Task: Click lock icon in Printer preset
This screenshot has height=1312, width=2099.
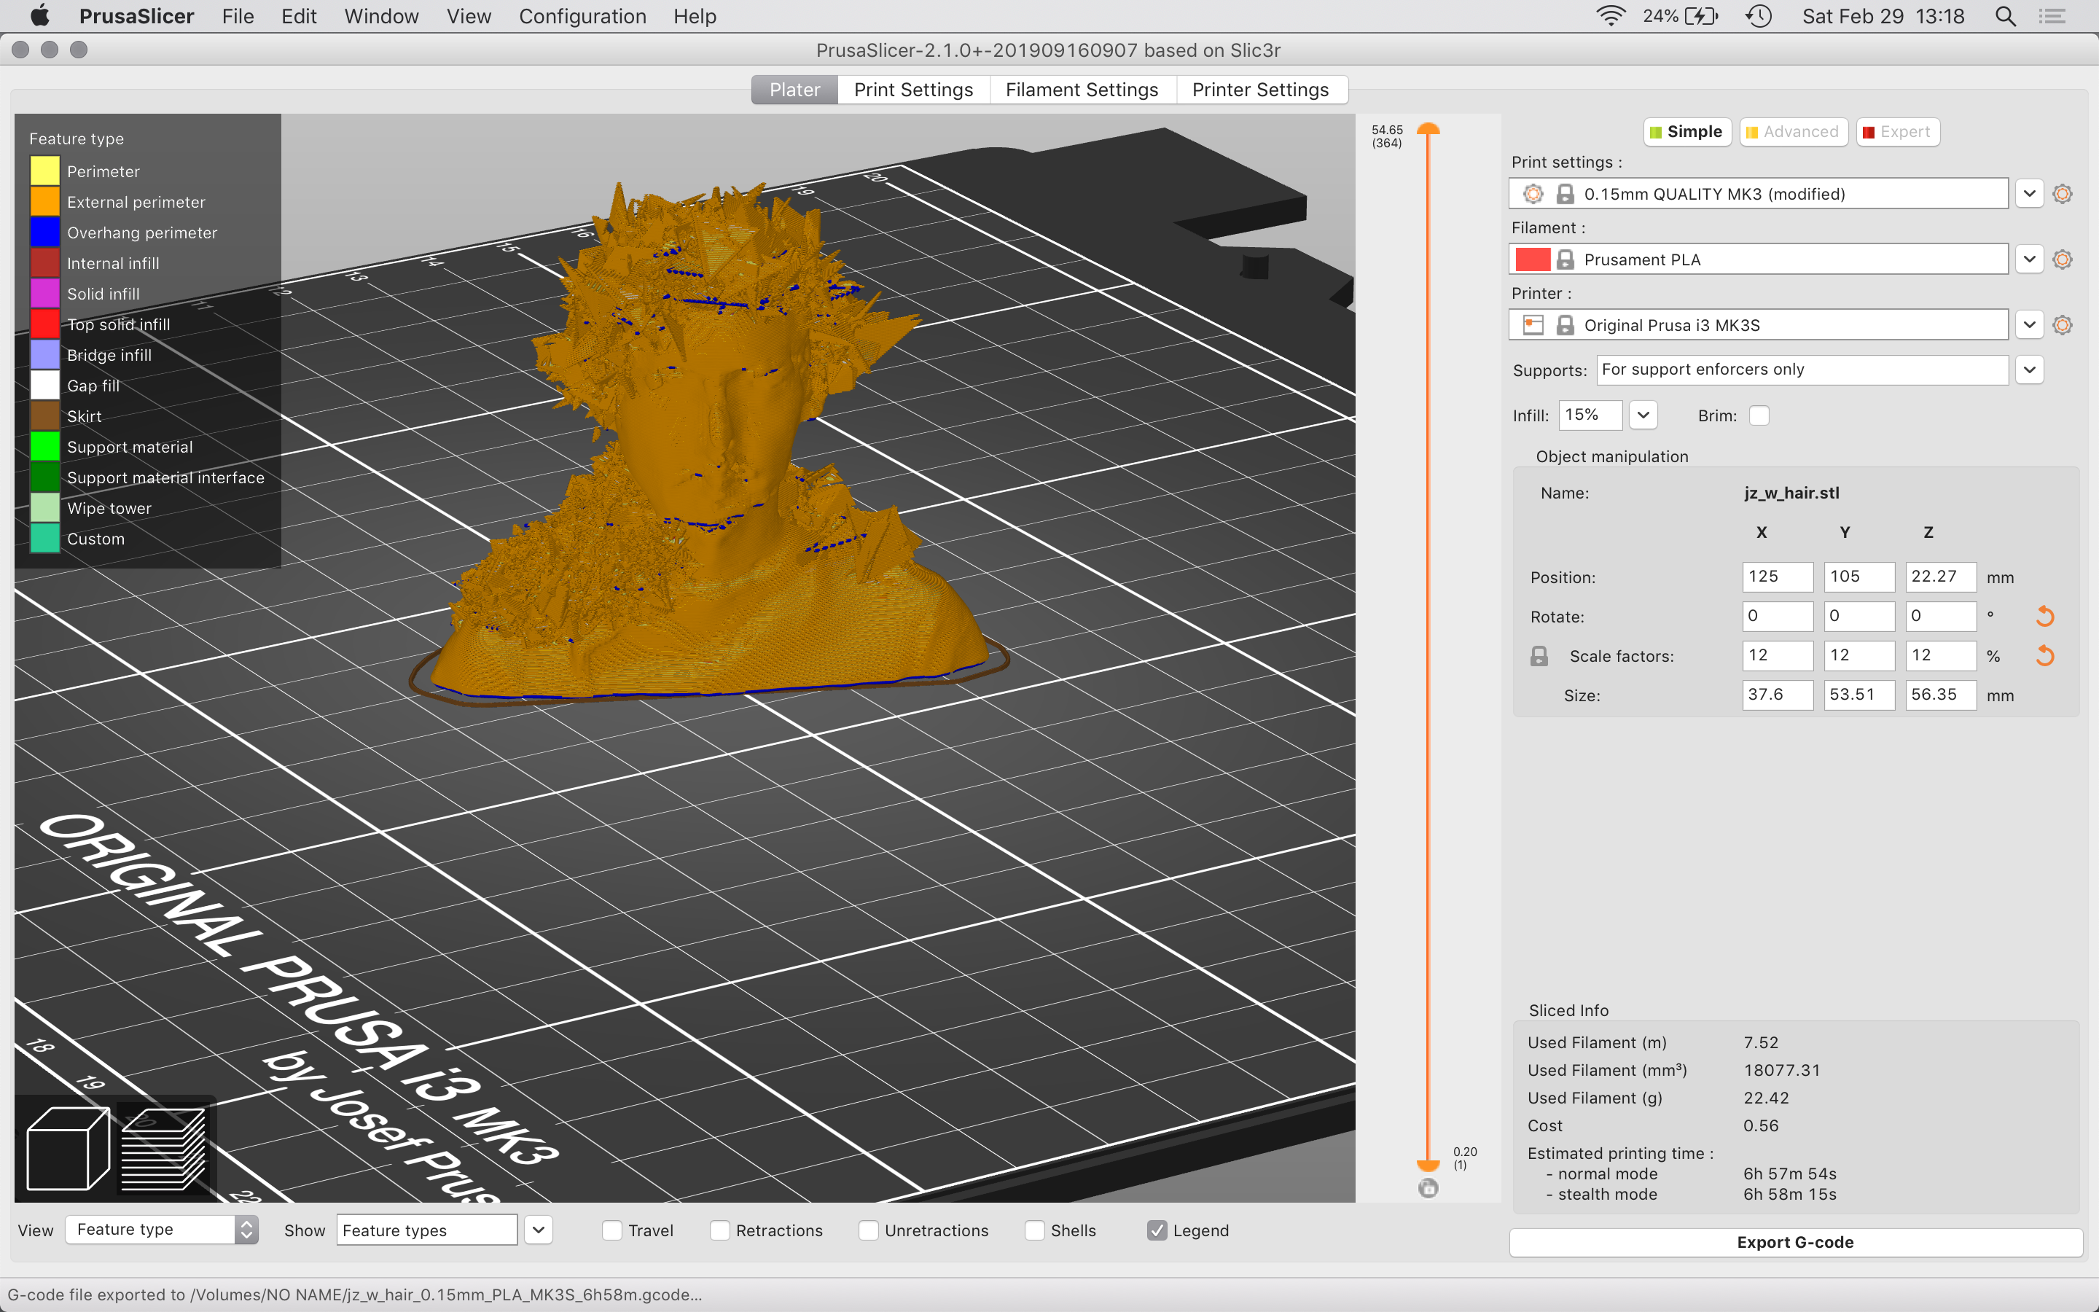Action: coord(1565,325)
